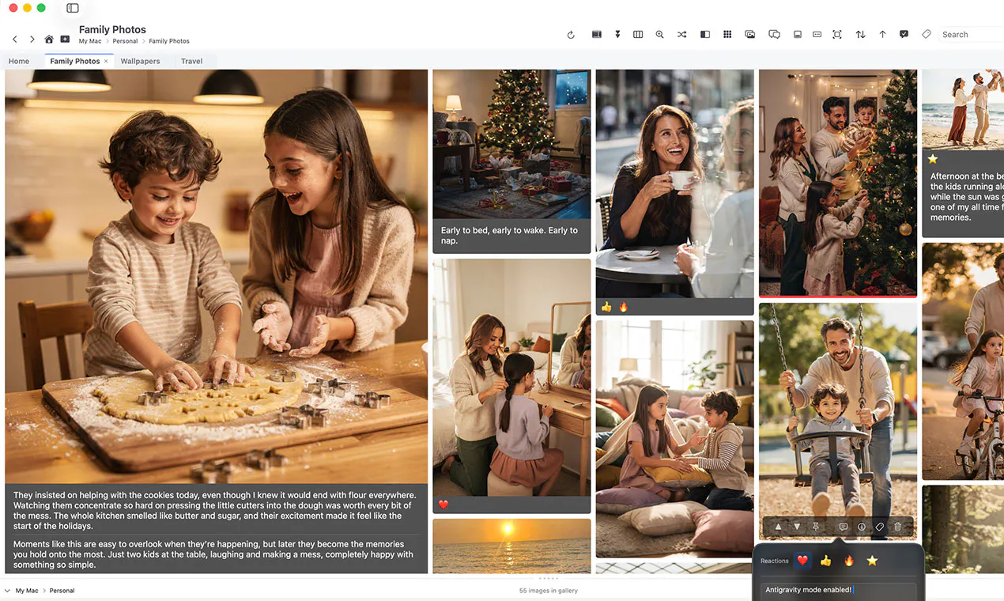Click the comment icon on swing photo

point(843,527)
